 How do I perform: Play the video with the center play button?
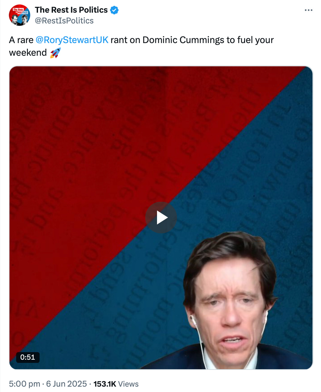pyautogui.click(x=161, y=218)
